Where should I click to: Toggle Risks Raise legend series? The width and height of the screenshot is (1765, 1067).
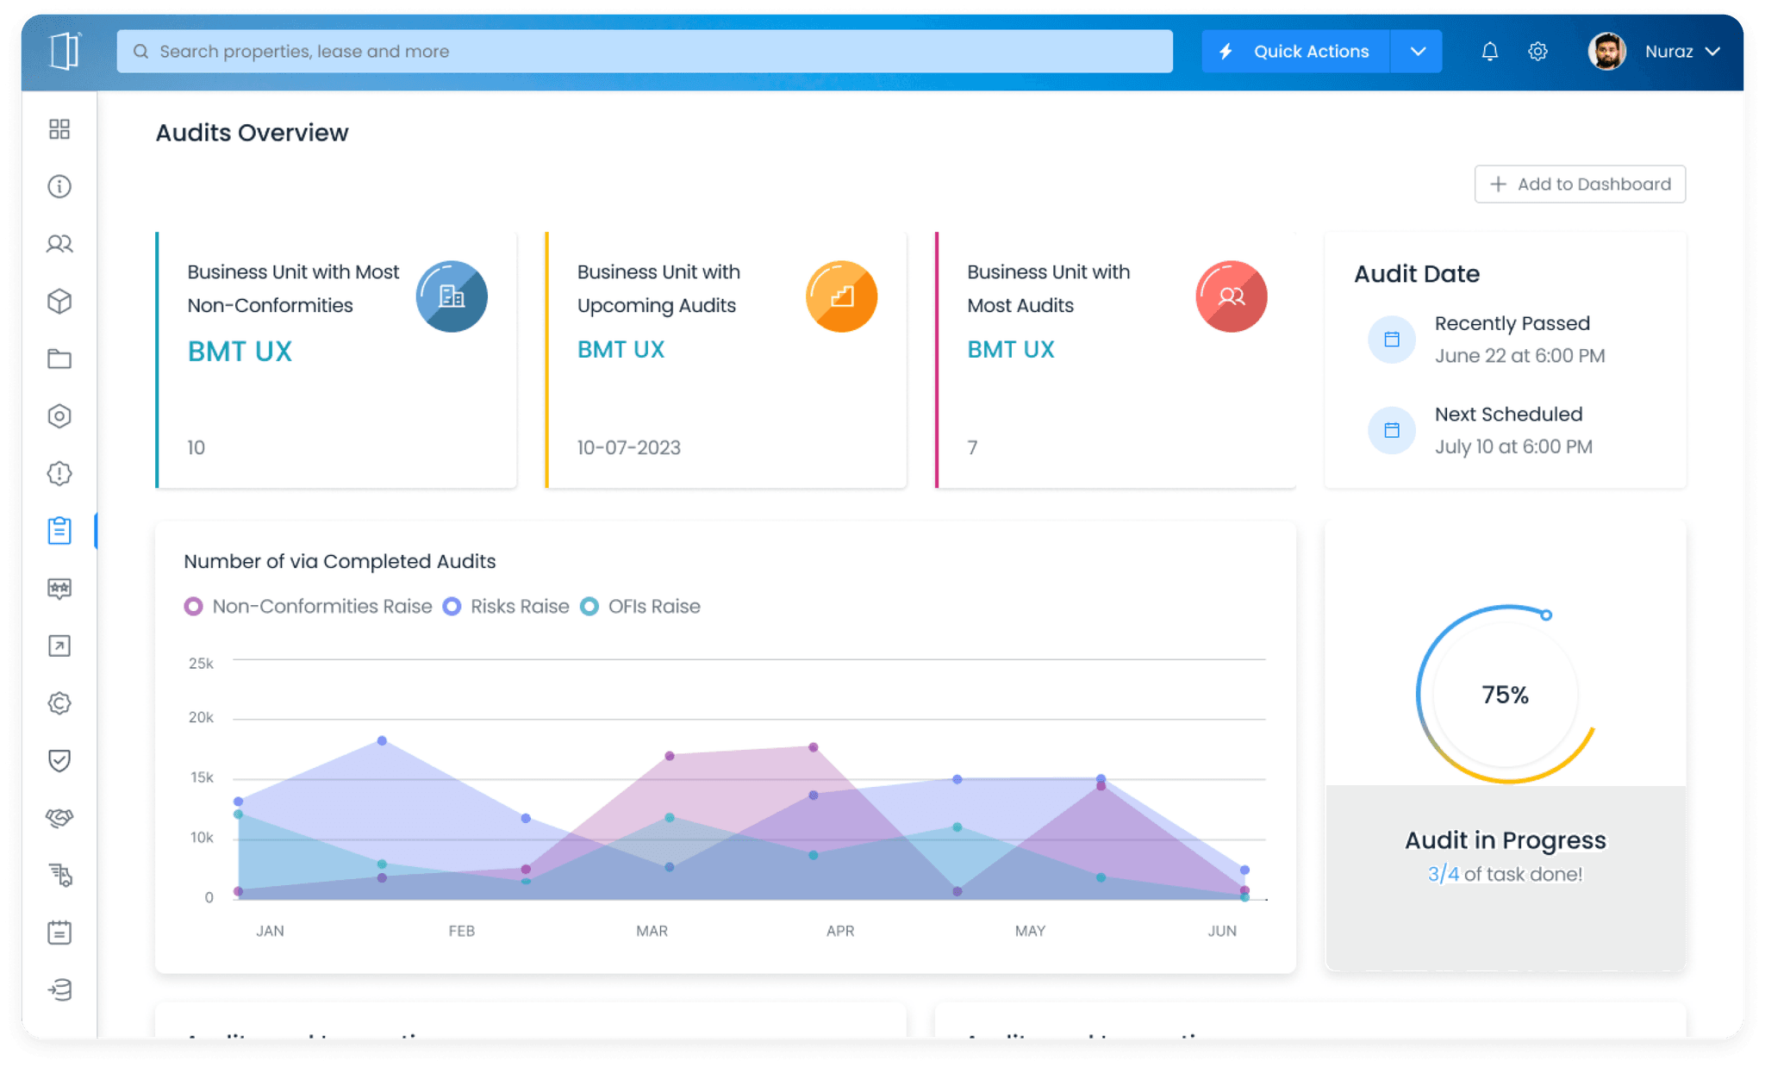click(x=506, y=607)
